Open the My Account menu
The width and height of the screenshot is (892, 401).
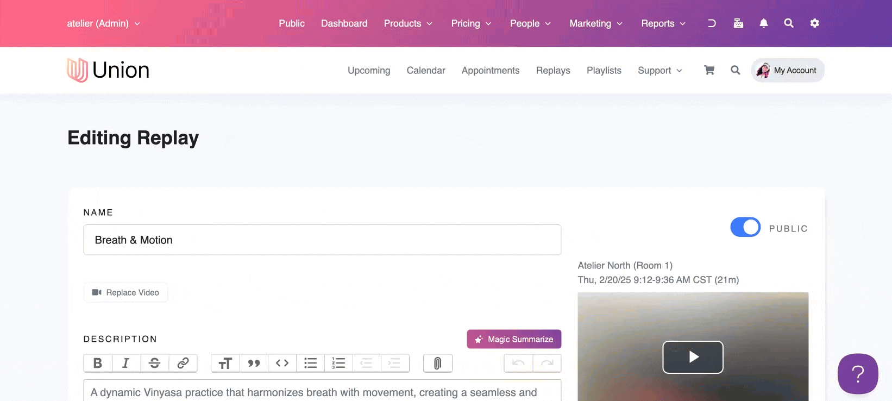[788, 70]
